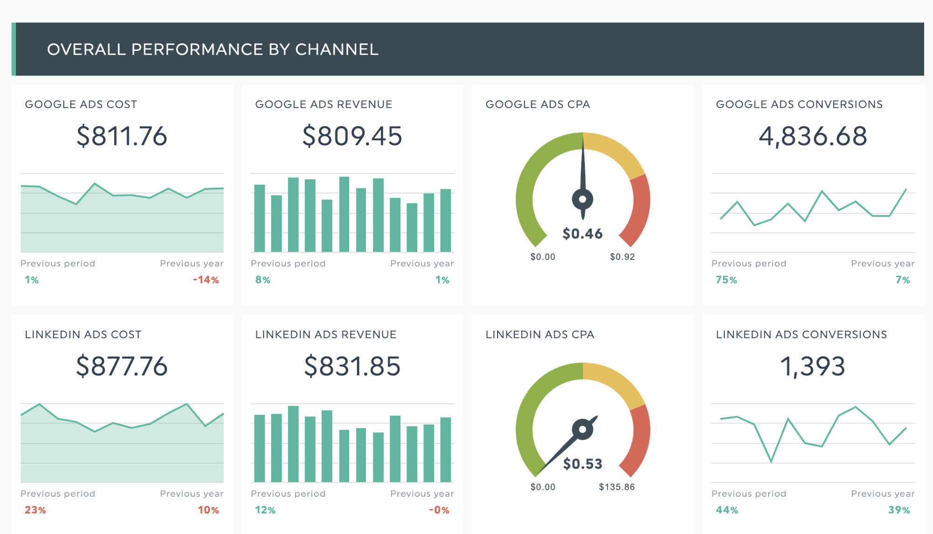This screenshot has width=933, height=534.
Task: Click the Google Ads CPA gauge needle hub
Action: 582,199
